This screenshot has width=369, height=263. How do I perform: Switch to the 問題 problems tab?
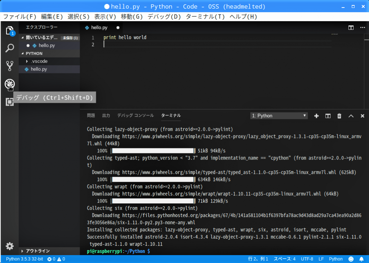[x=91, y=115]
